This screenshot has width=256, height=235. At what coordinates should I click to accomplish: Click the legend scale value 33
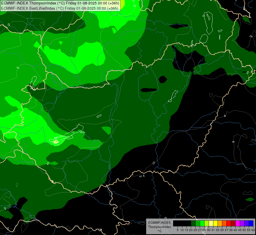coord(218,230)
